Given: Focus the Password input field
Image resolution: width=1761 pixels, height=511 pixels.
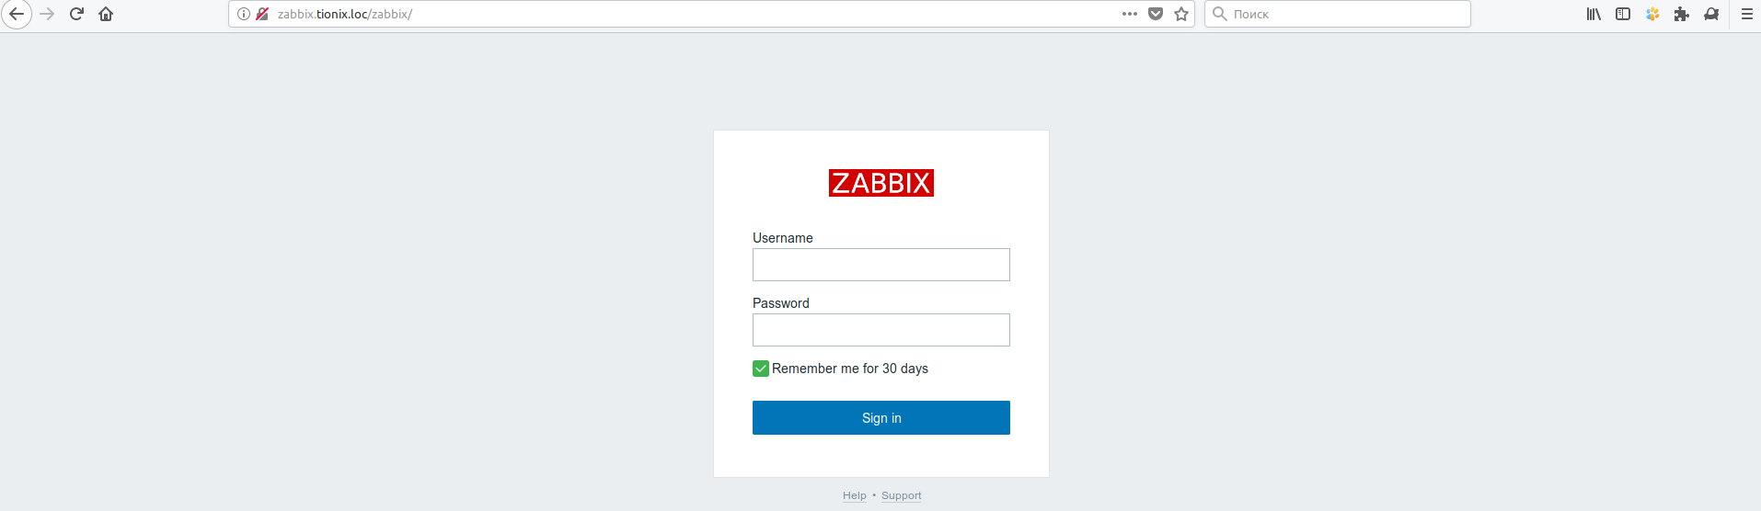Looking at the screenshot, I should click(x=880, y=330).
